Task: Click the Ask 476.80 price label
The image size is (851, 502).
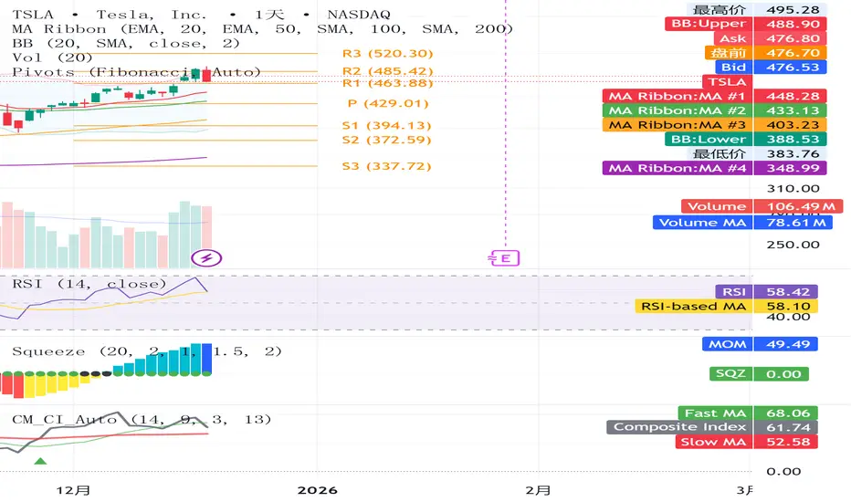Action: point(770,38)
